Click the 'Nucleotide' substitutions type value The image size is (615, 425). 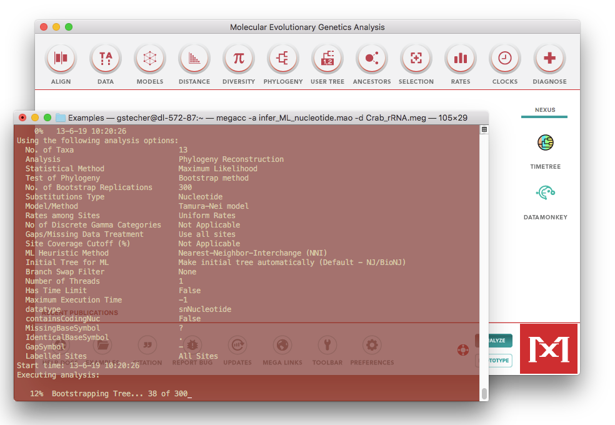pyautogui.click(x=201, y=197)
